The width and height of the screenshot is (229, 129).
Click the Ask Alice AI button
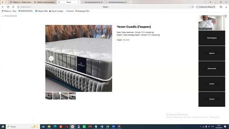pos(206,7)
